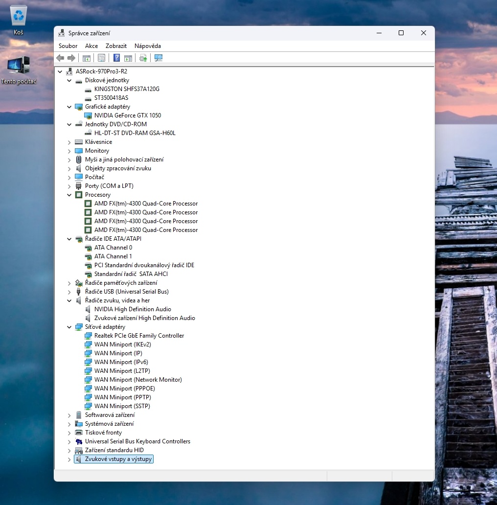This screenshot has width=497, height=505.
Task: Open the Zobrazit menu
Action: point(116,46)
